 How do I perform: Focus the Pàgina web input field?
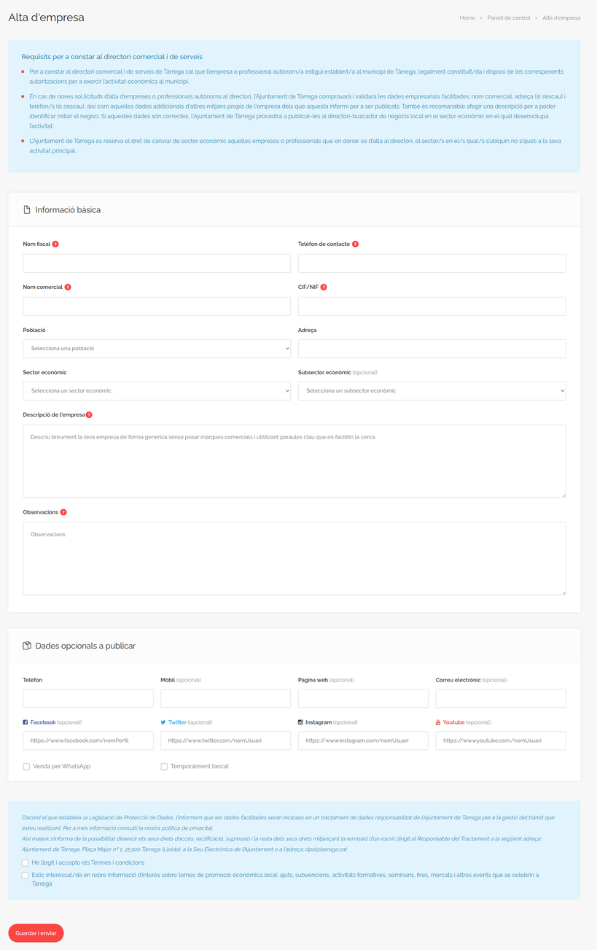pos(363,698)
